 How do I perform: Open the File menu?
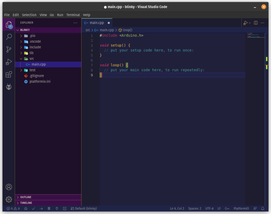point(7,15)
